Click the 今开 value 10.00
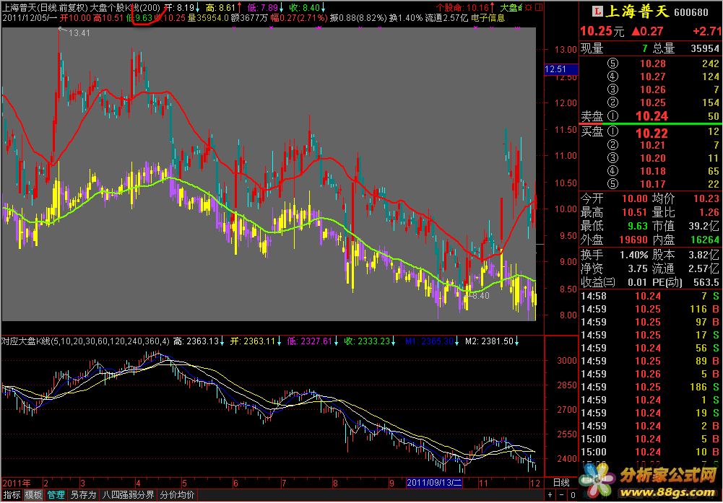 (x=634, y=198)
